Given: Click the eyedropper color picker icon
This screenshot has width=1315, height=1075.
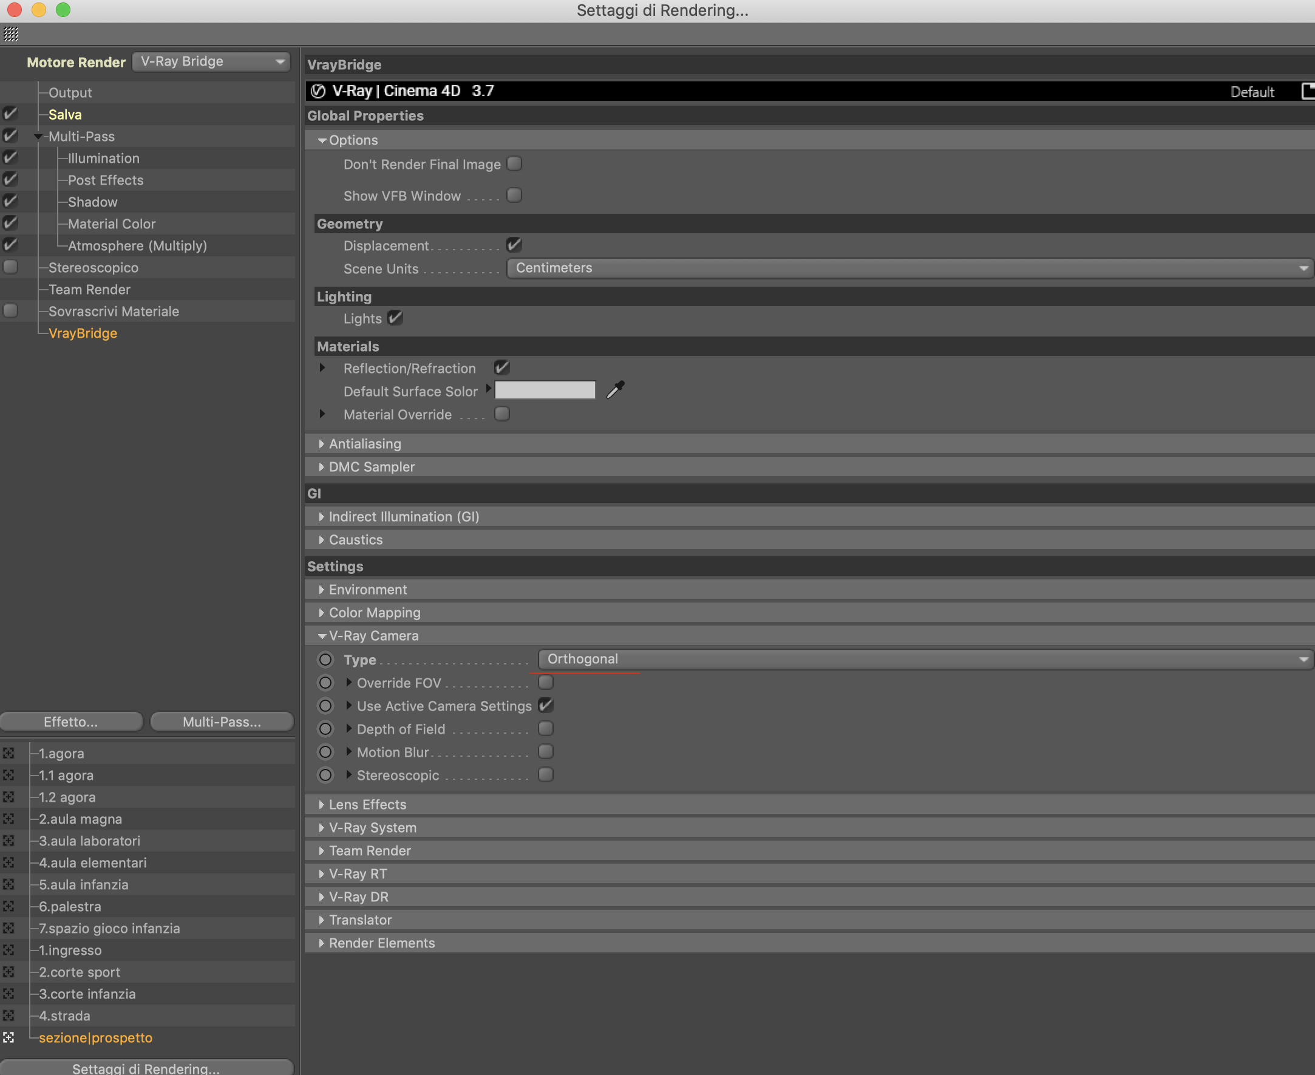Looking at the screenshot, I should (615, 390).
